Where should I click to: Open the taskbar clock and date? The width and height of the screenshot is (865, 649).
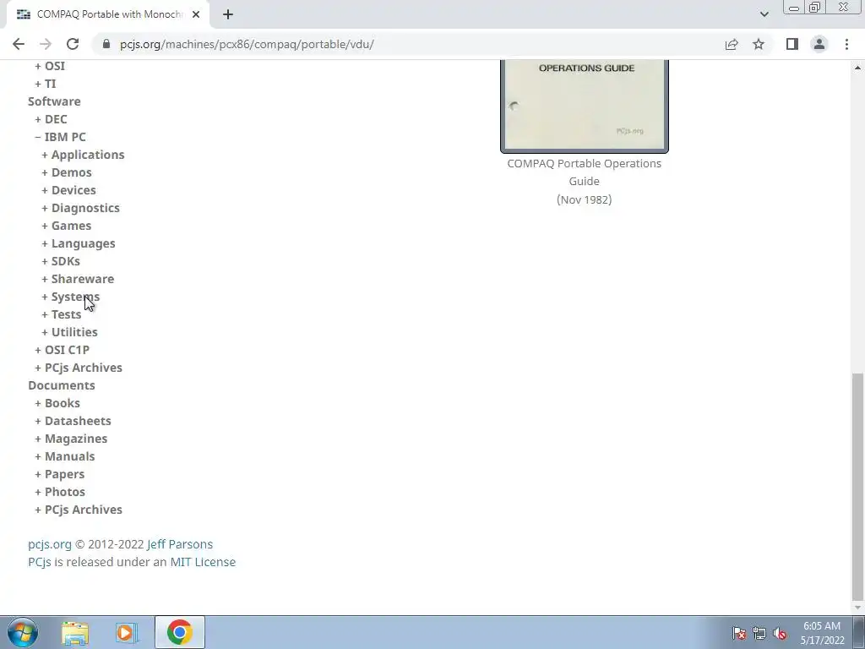[x=822, y=633]
